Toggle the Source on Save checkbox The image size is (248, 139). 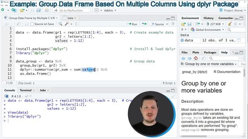coord(32,24)
